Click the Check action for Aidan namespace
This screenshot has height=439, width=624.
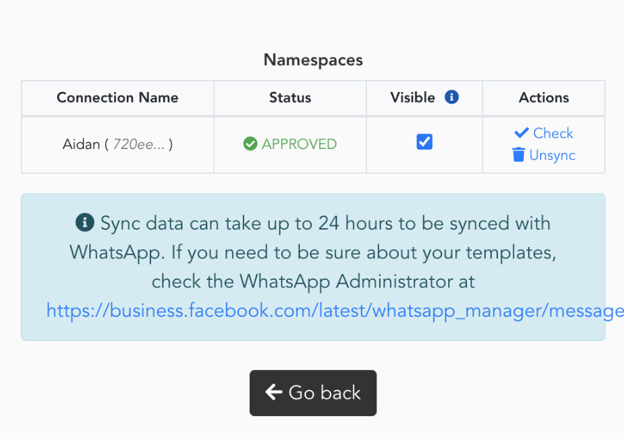(x=543, y=133)
